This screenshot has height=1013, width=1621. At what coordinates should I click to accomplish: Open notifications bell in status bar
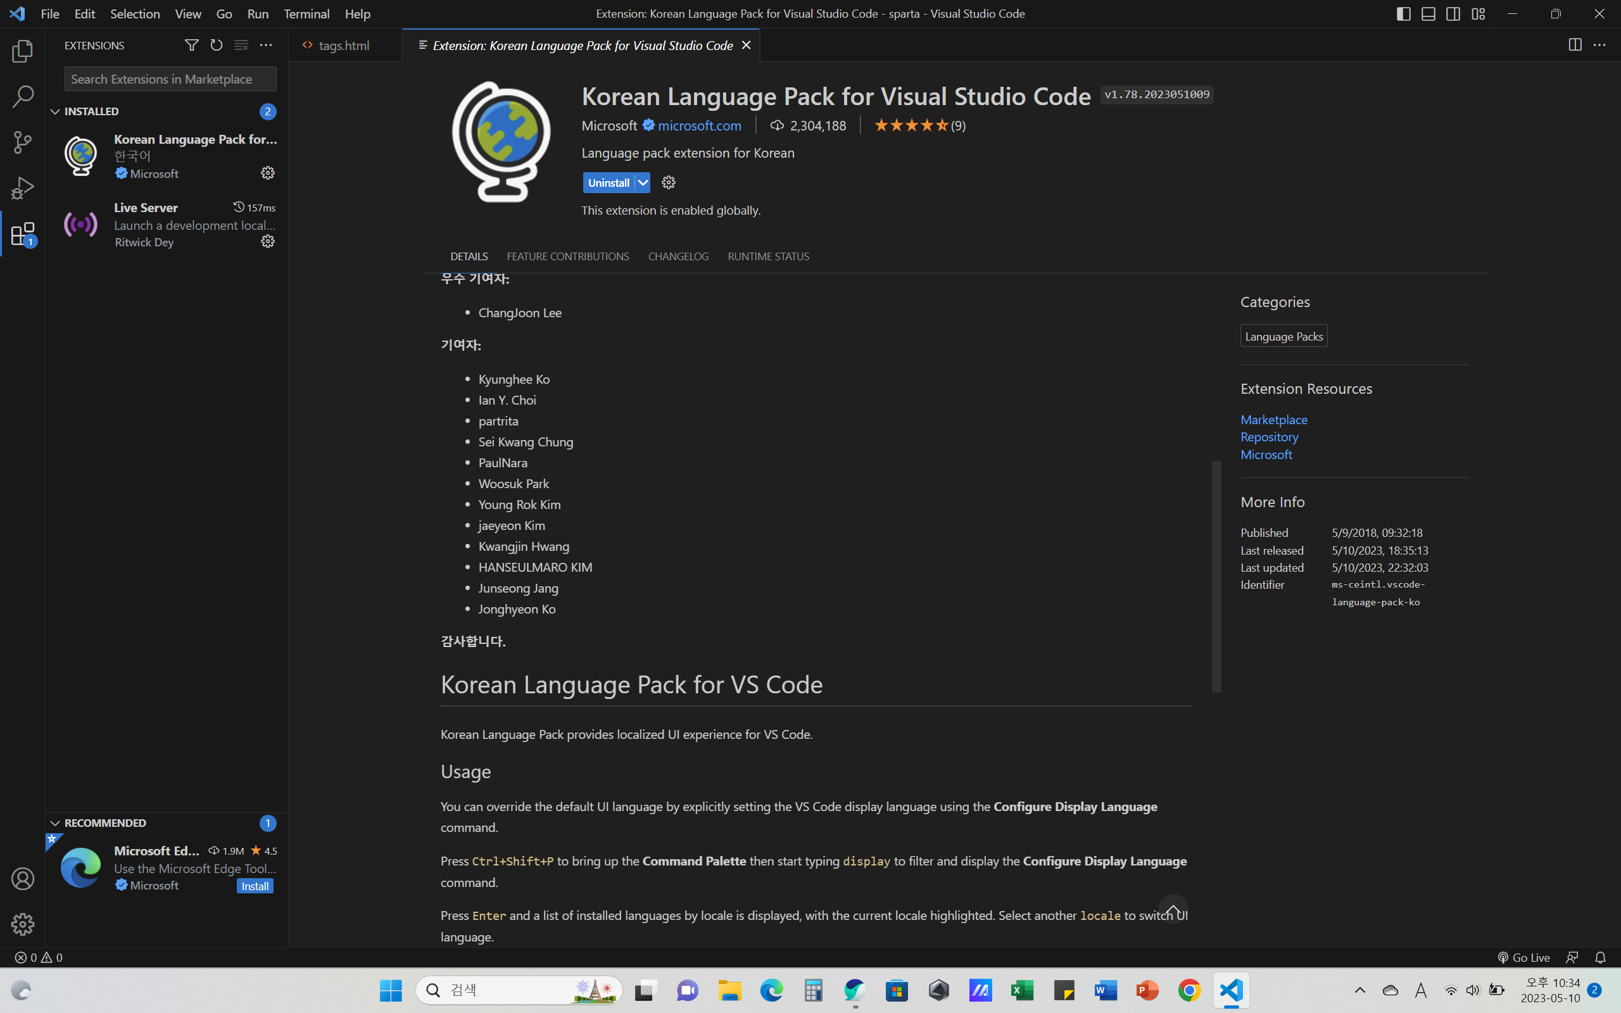[x=1600, y=957]
